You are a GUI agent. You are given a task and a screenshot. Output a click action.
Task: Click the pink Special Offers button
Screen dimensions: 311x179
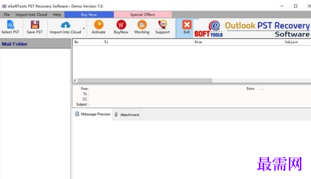tap(143, 14)
